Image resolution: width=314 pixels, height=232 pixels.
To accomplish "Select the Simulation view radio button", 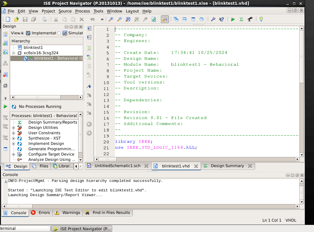I will tap(59, 33).
